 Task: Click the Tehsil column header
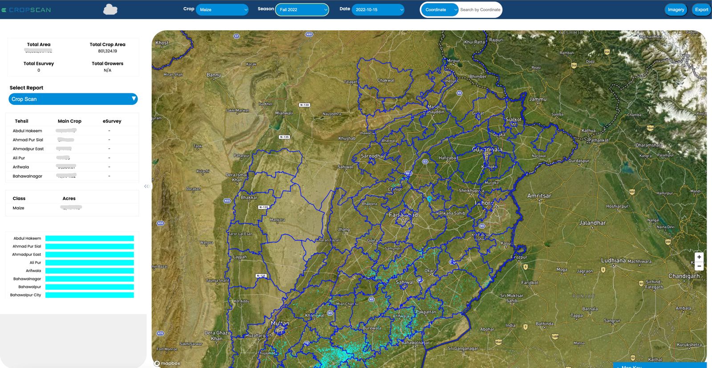21,121
